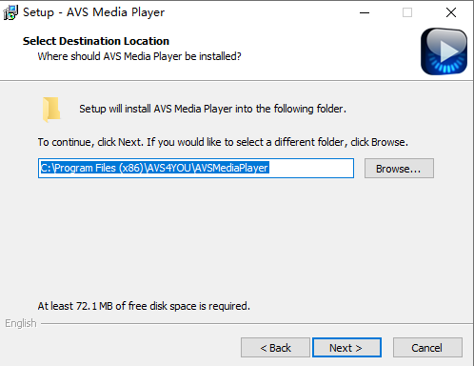Go to the previous step with Back
This screenshot has height=366, width=474.
[x=275, y=348]
